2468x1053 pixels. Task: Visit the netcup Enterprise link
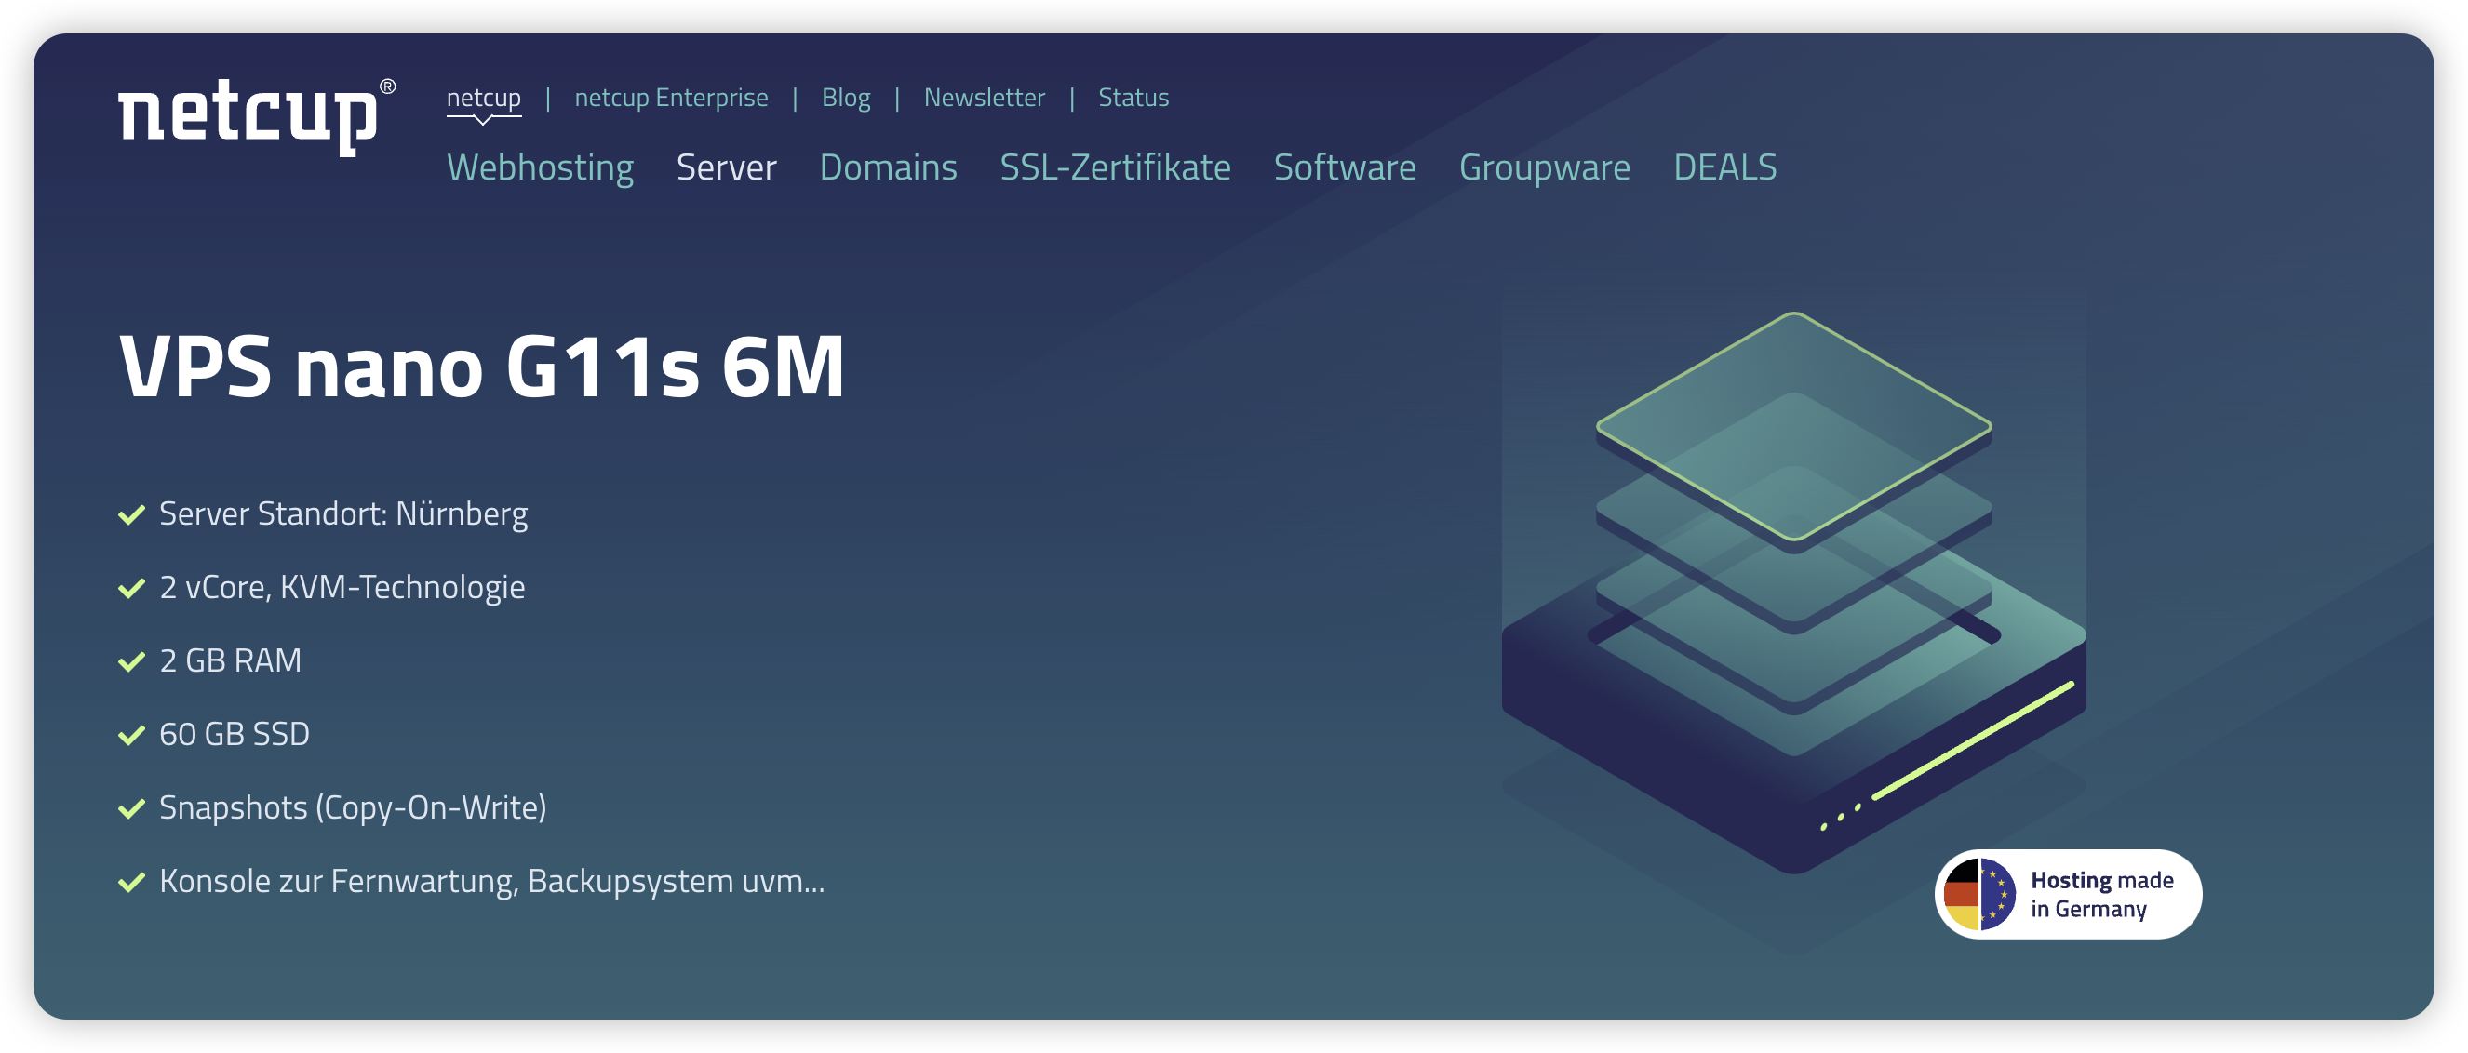(x=671, y=98)
